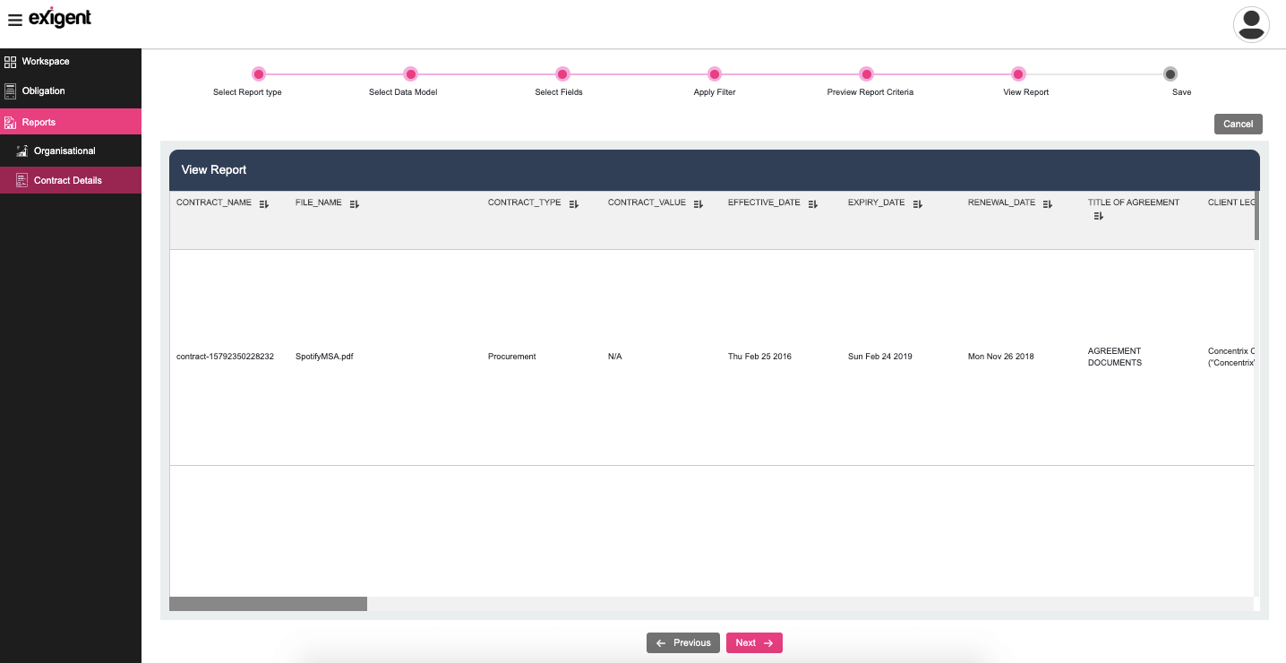Click the AGREEMENT DOCUMENTS cell
The height and width of the screenshot is (663, 1286).
1115,357
